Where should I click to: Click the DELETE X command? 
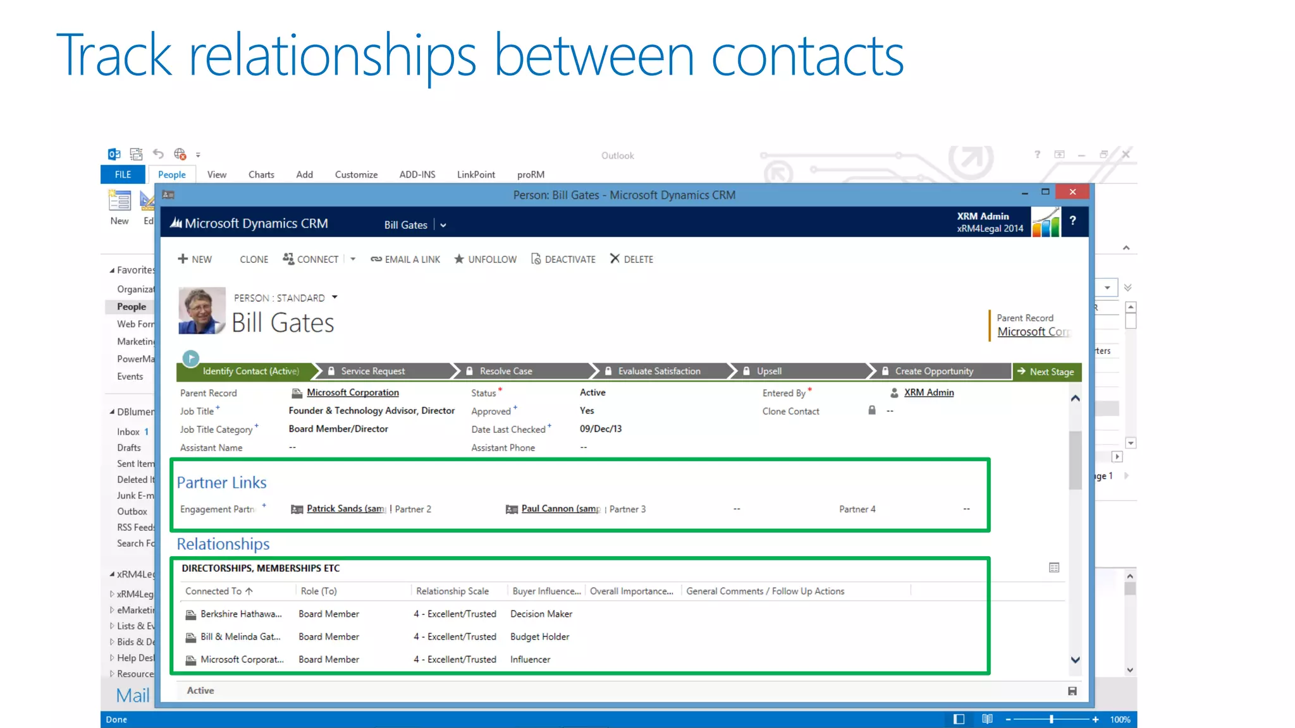tap(631, 259)
